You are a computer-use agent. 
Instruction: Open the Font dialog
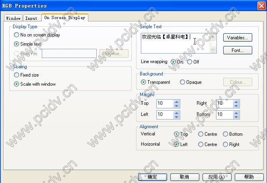click(238, 50)
